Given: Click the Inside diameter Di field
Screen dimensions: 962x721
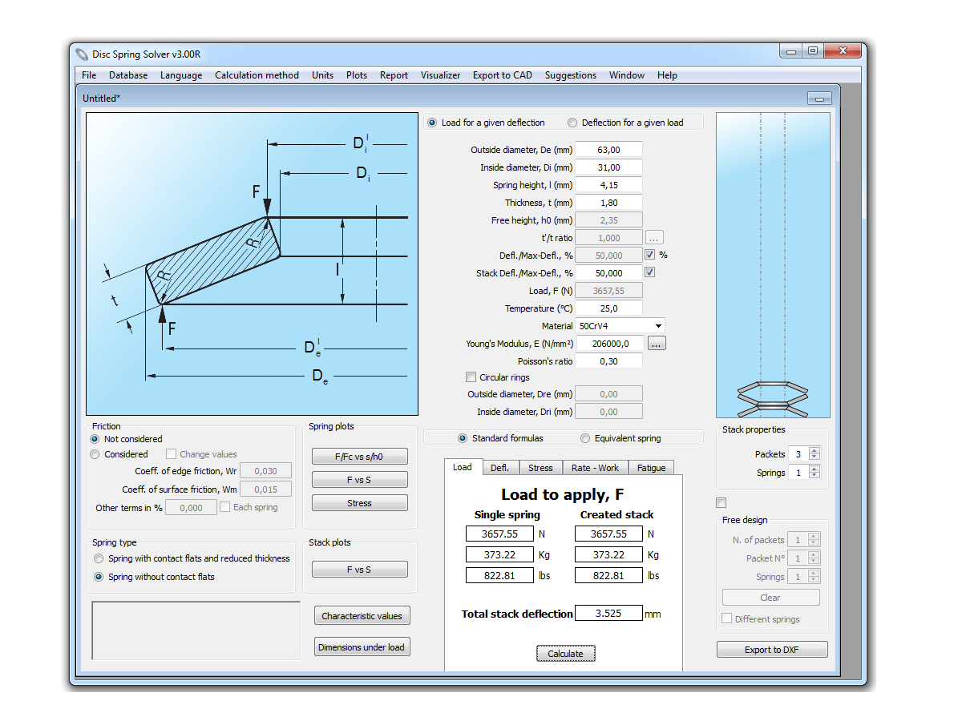Looking at the screenshot, I should click(x=608, y=167).
